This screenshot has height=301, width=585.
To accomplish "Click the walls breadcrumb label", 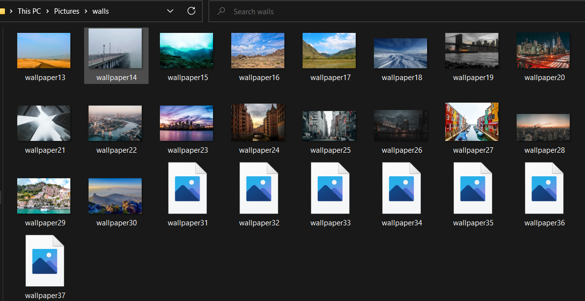I will pyautogui.click(x=100, y=11).
